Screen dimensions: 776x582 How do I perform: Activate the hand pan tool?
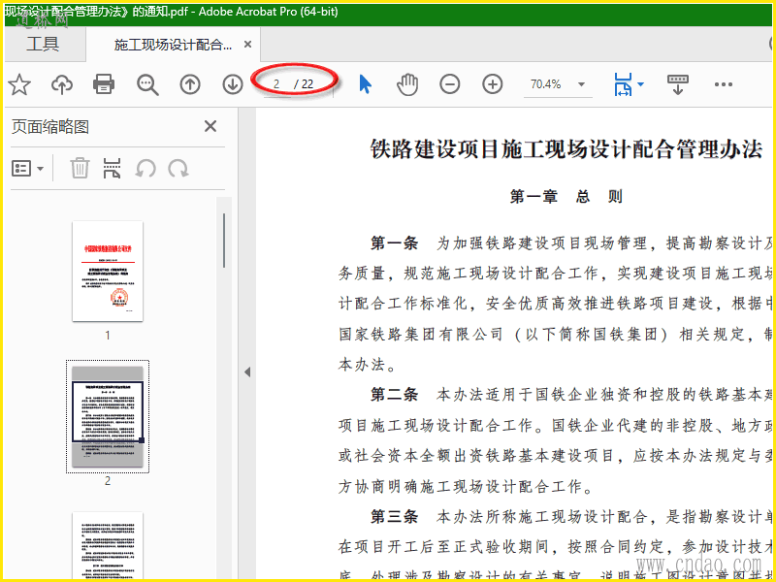pos(407,84)
